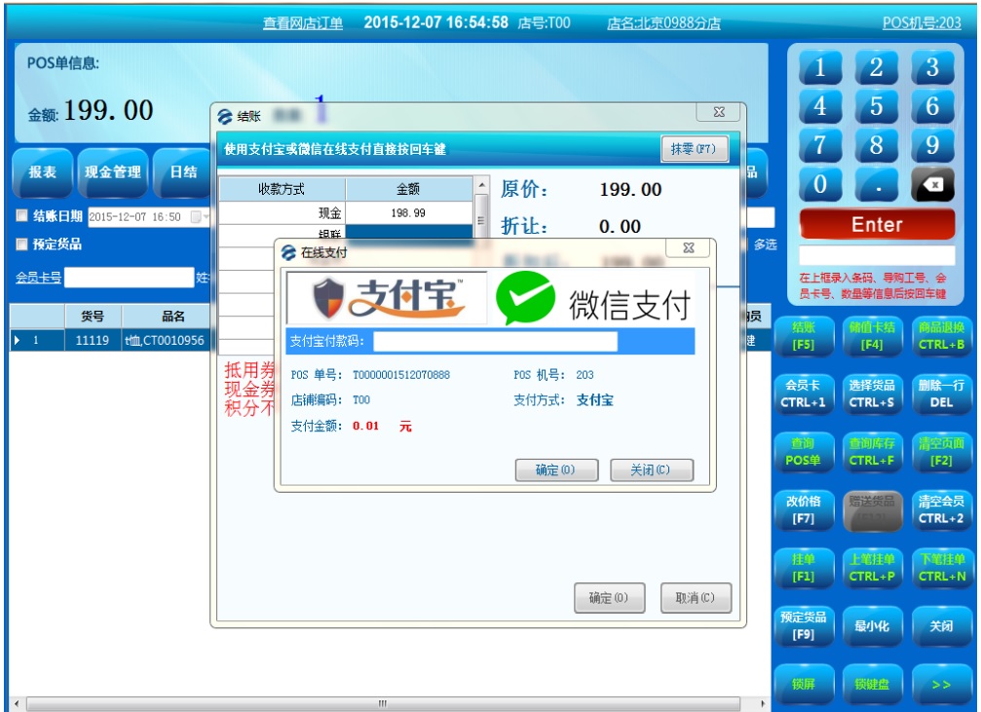Close the 在线支付 dialog with X
This screenshot has width=981, height=712.
[x=688, y=247]
